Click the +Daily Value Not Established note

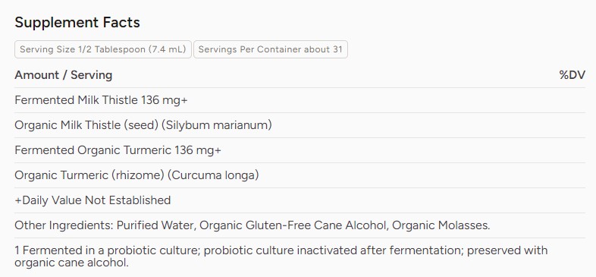click(x=93, y=200)
